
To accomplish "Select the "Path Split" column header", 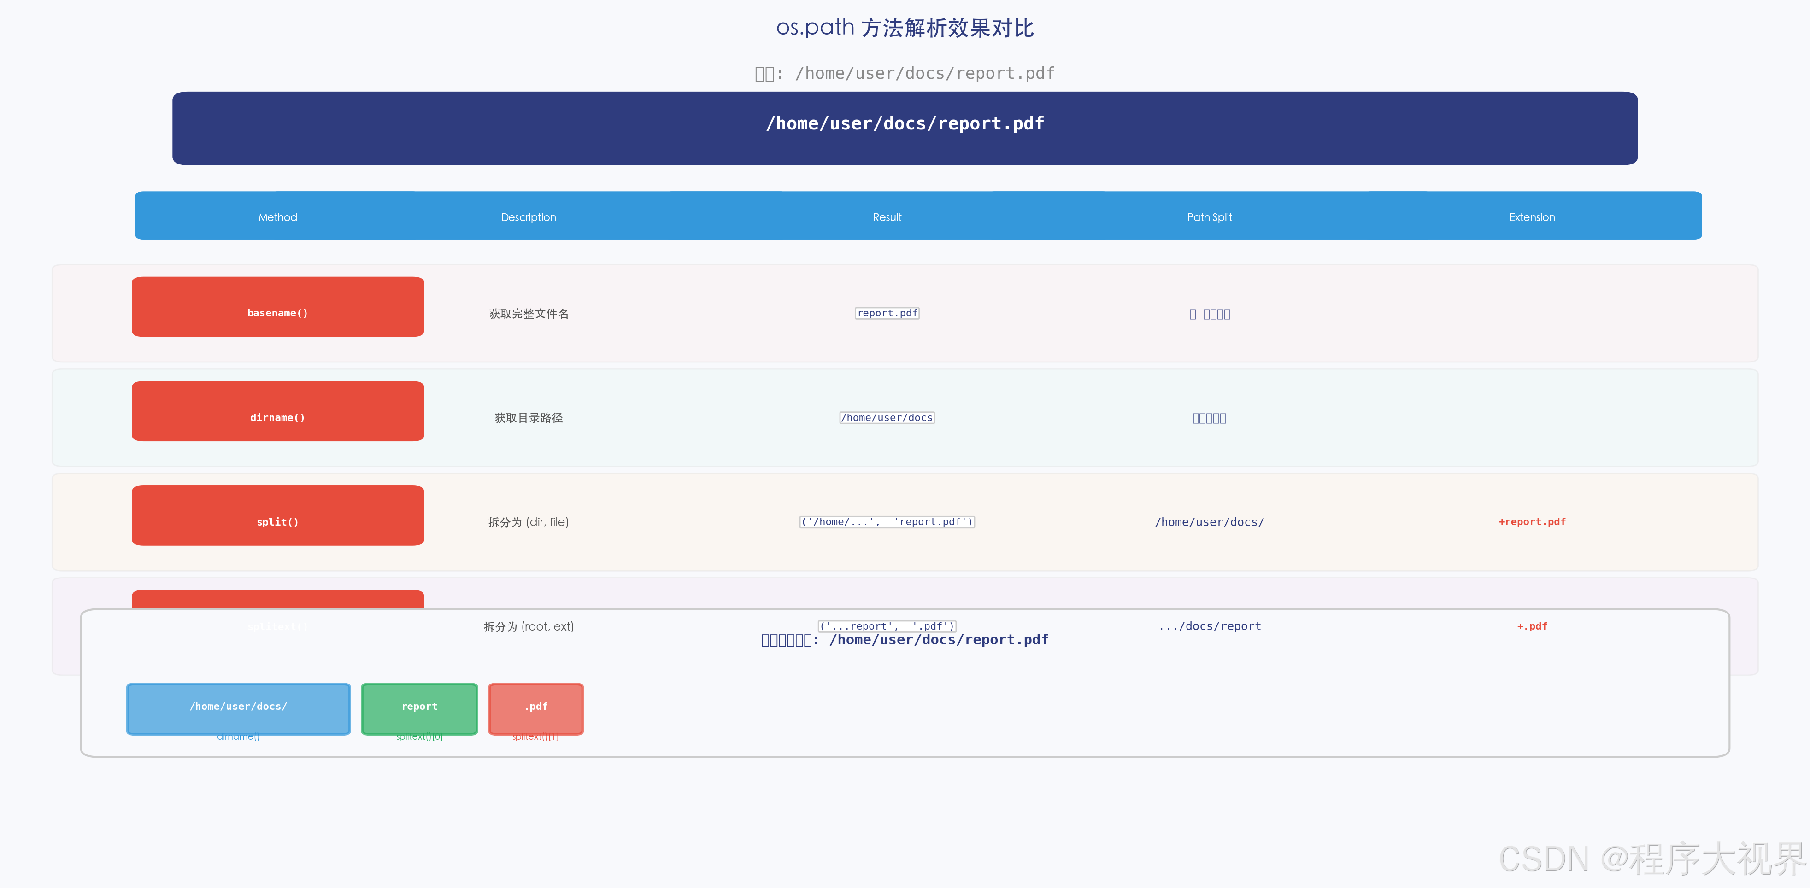I will tap(1209, 217).
